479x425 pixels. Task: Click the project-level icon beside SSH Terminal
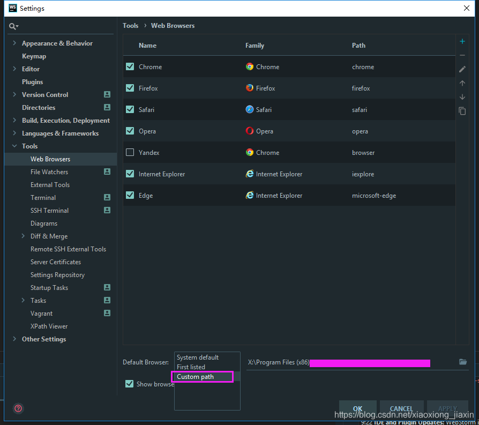click(107, 210)
